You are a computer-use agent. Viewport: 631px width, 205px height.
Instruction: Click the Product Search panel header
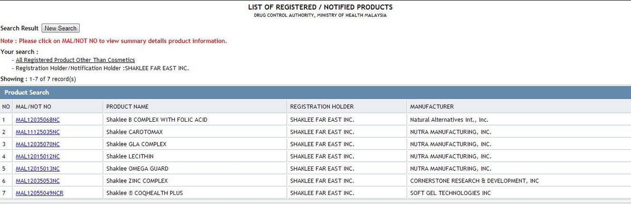[x=27, y=92]
